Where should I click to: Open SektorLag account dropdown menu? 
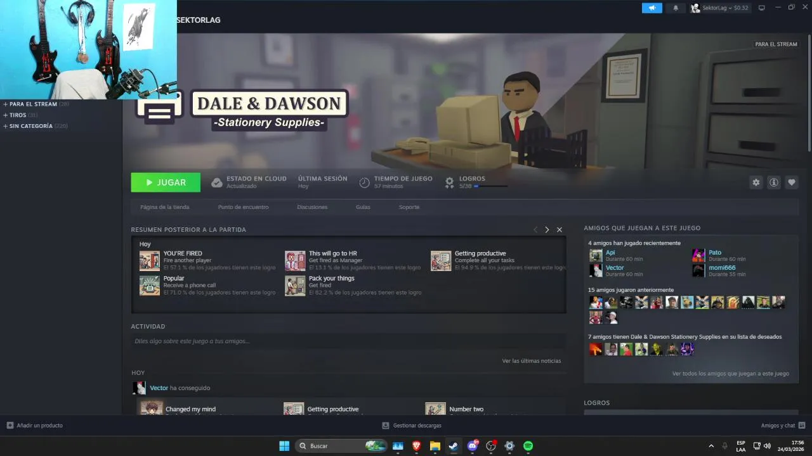[x=719, y=8]
